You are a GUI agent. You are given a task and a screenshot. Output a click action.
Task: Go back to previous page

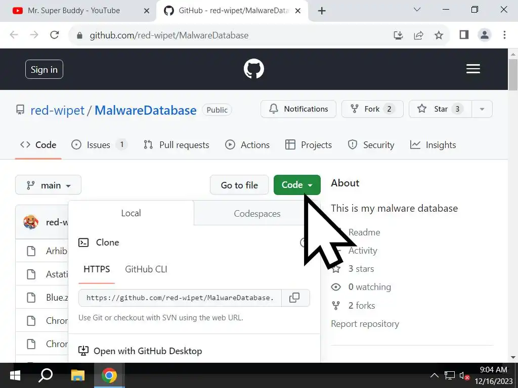[x=14, y=35]
